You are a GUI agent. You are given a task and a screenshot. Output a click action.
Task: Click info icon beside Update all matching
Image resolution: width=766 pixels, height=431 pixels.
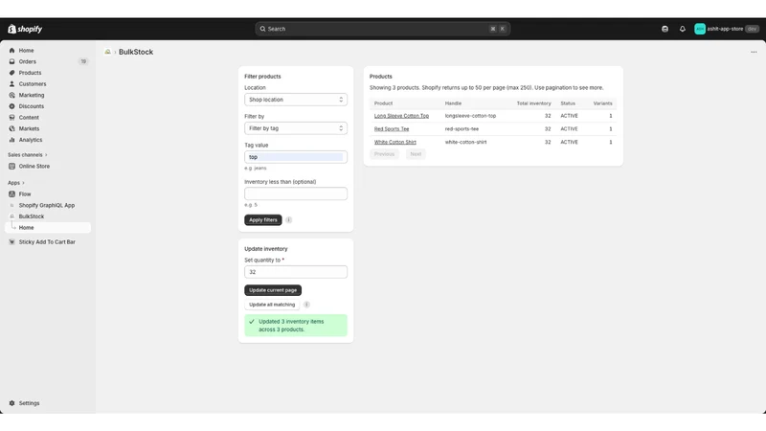pyautogui.click(x=306, y=305)
